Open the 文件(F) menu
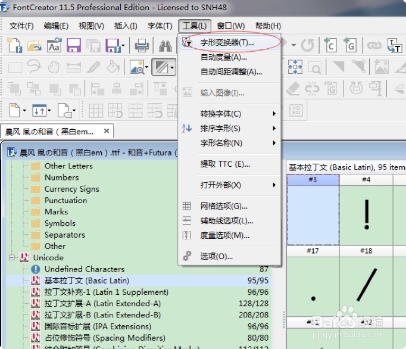406x349 pixels. coord(21,26)
